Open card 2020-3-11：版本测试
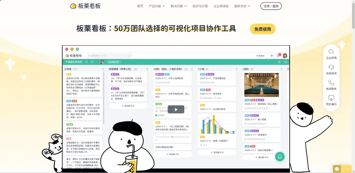This screenshot has height=173, width=355. coord(217,94)
